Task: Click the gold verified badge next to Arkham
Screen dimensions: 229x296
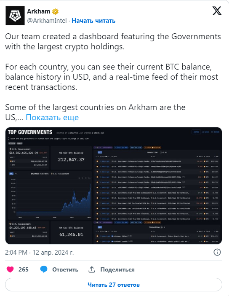Action: tap(55, 11)
